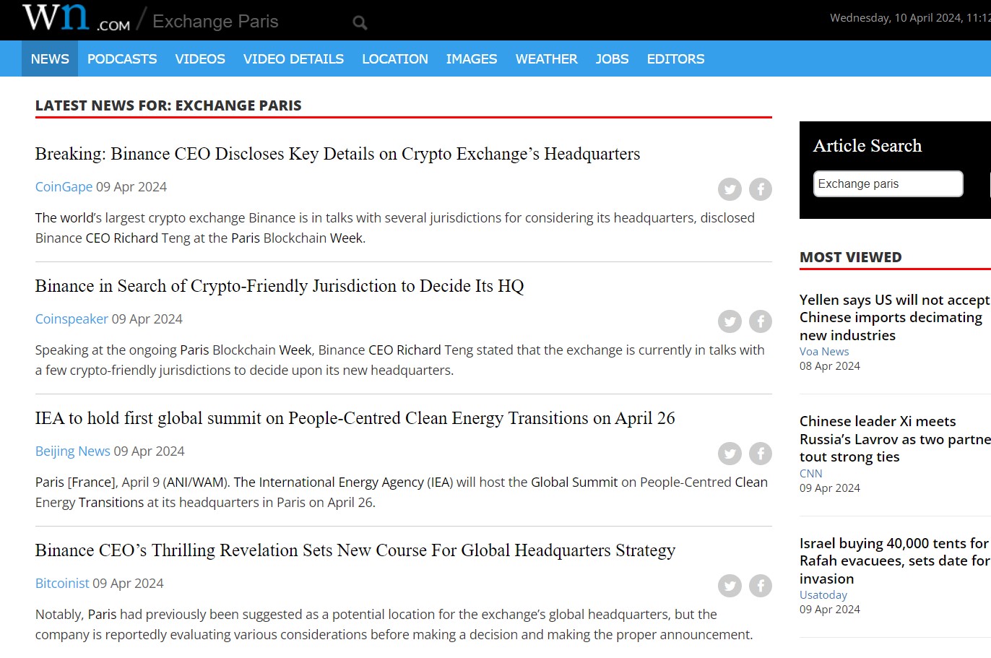Visit the Usatoday source link
The width and height of the screenshot is (991, 658).
[x=823, y=594]
